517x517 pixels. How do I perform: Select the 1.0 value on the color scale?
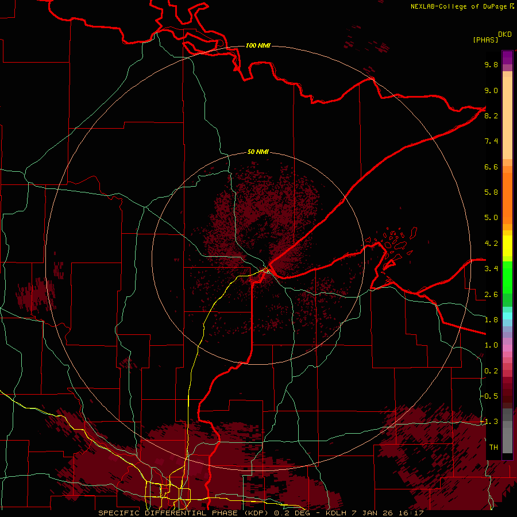[491, 345]
